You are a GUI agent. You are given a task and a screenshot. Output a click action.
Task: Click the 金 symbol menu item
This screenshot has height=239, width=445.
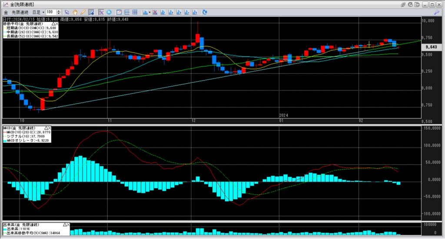pyautogui.click(x=5, y=12)
